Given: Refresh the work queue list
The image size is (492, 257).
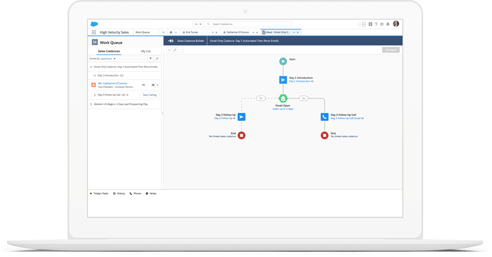Looking at the screenshot, I should 157,59.
